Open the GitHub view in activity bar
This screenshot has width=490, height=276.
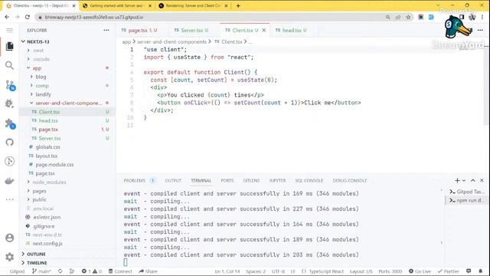click(10, 142)
